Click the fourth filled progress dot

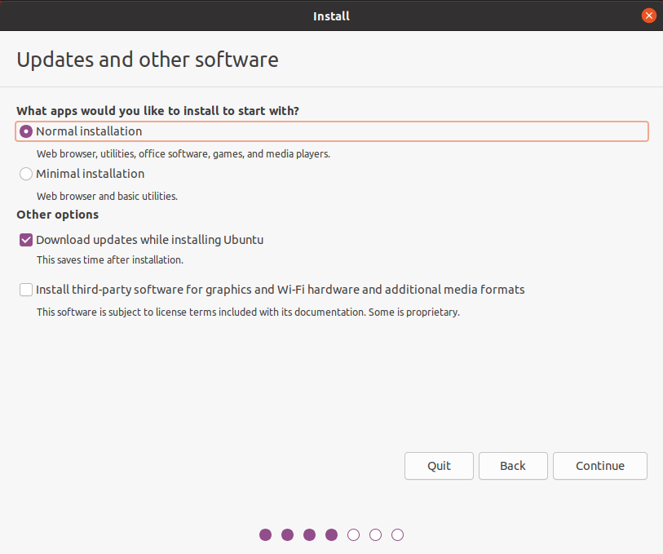pos(331,535)
